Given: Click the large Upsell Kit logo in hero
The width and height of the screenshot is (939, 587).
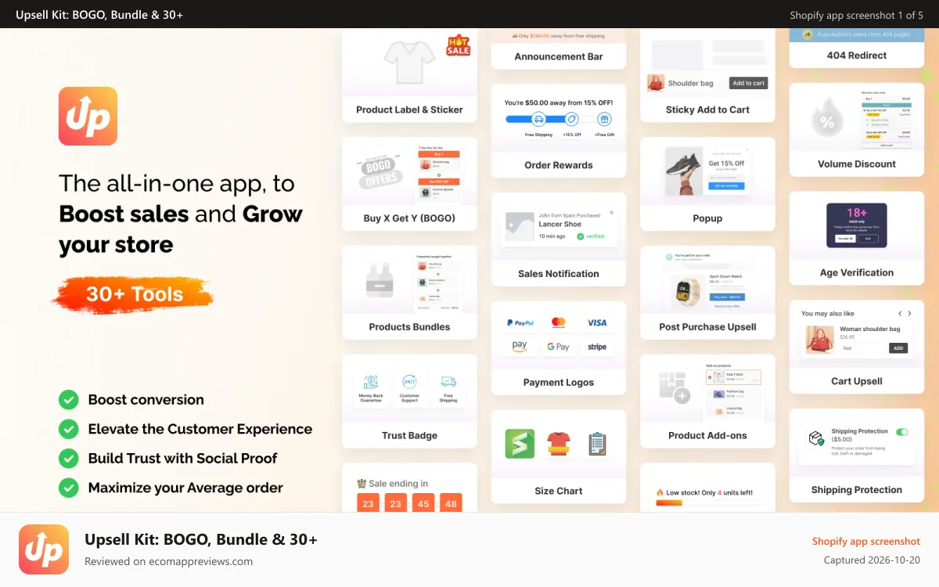Looking at the screenshot, I should coord(88,116).
